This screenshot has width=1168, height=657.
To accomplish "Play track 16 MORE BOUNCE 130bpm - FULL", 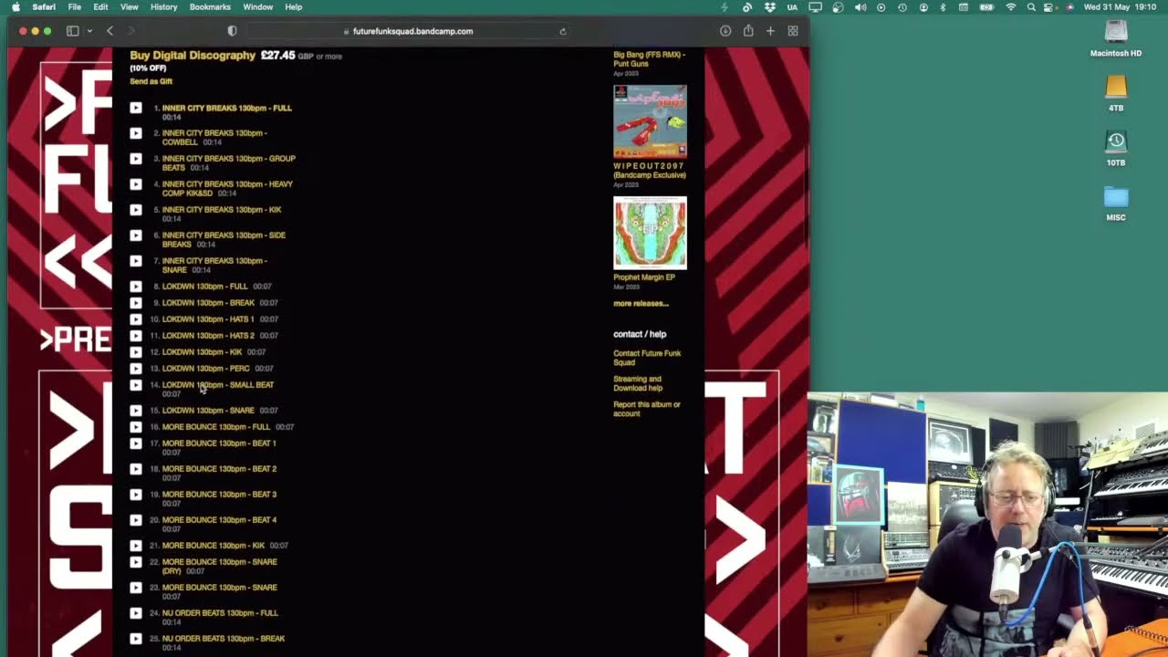I will pos(136,427).
